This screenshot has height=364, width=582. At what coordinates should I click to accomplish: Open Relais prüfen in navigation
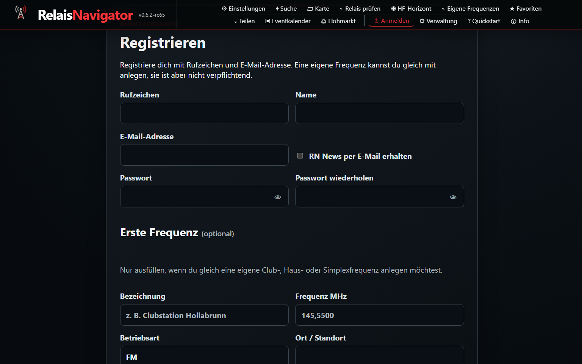360,8
